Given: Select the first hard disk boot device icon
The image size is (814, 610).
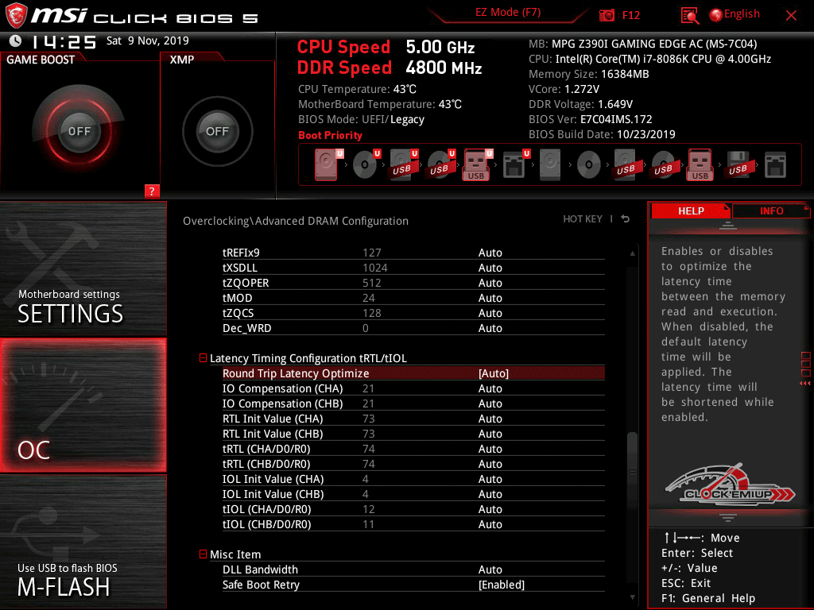Looking at the screenshot, I should point(326,164).
